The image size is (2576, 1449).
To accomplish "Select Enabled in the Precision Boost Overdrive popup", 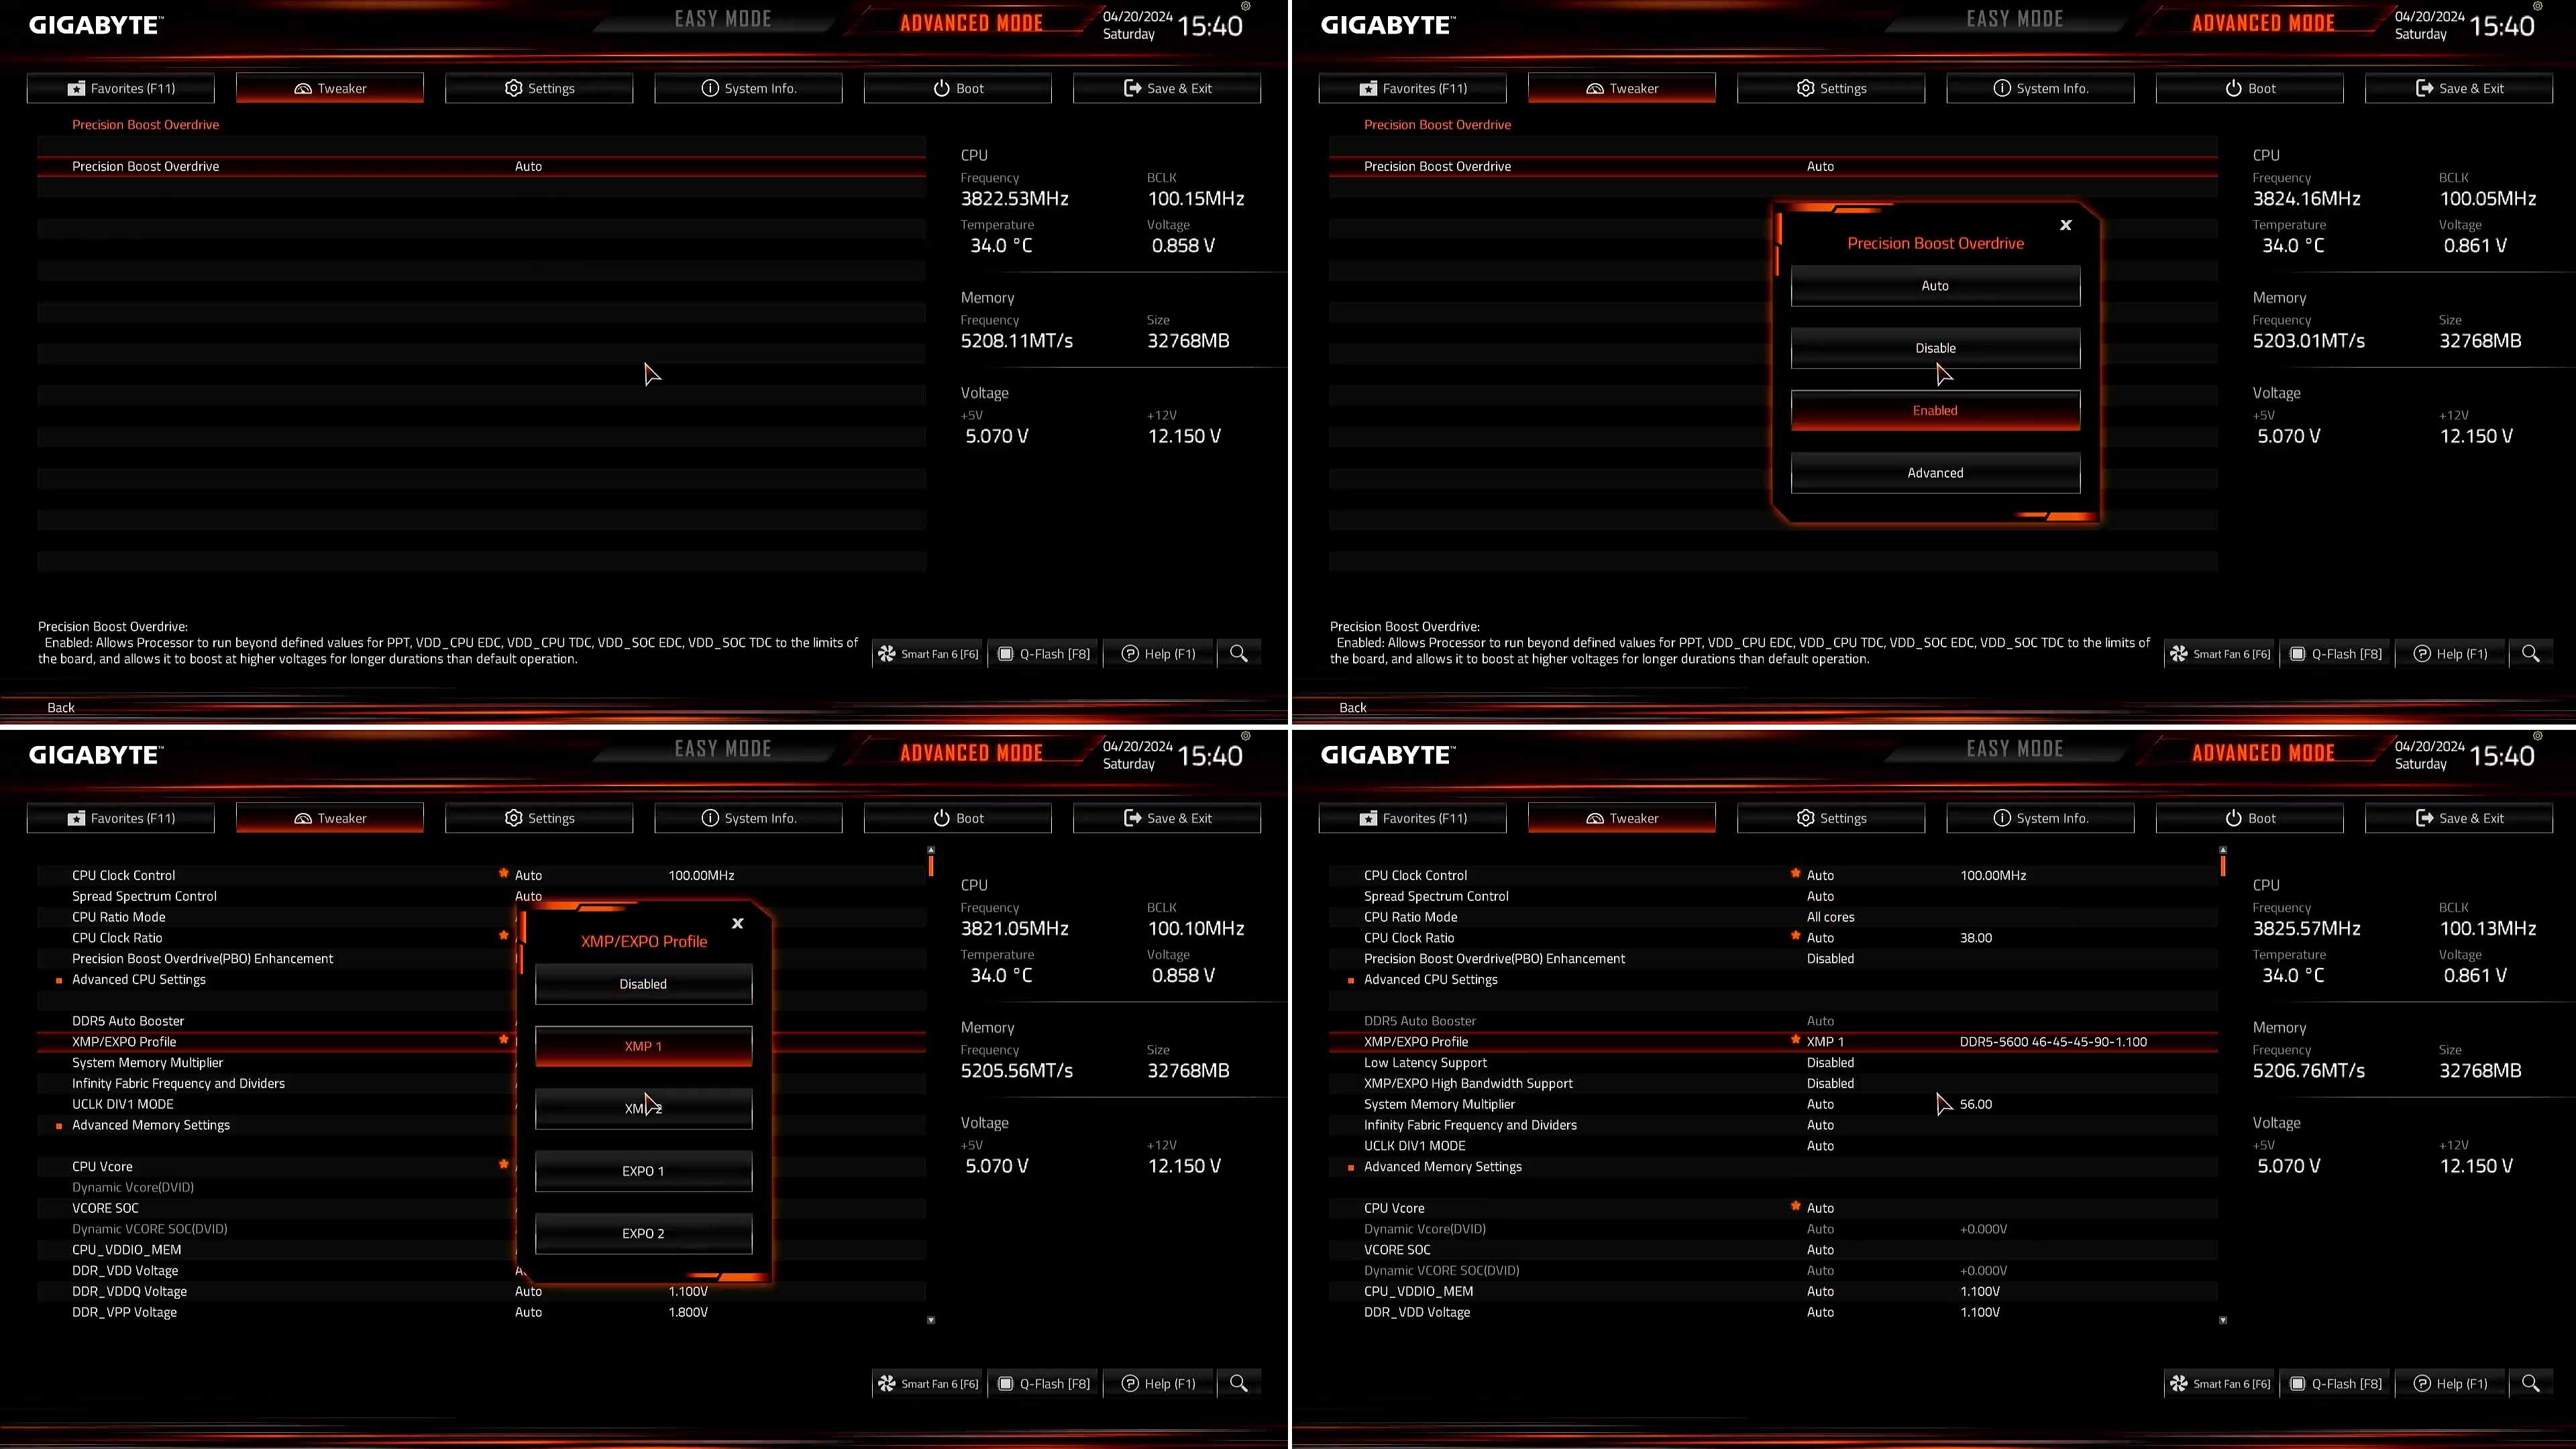I will point(1934,410).
